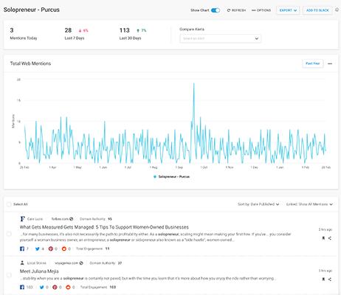Click the 113 Last 30 Days count
Viewport: 341px width, 295px height.
pyautogui.click(x=125, y=30)
